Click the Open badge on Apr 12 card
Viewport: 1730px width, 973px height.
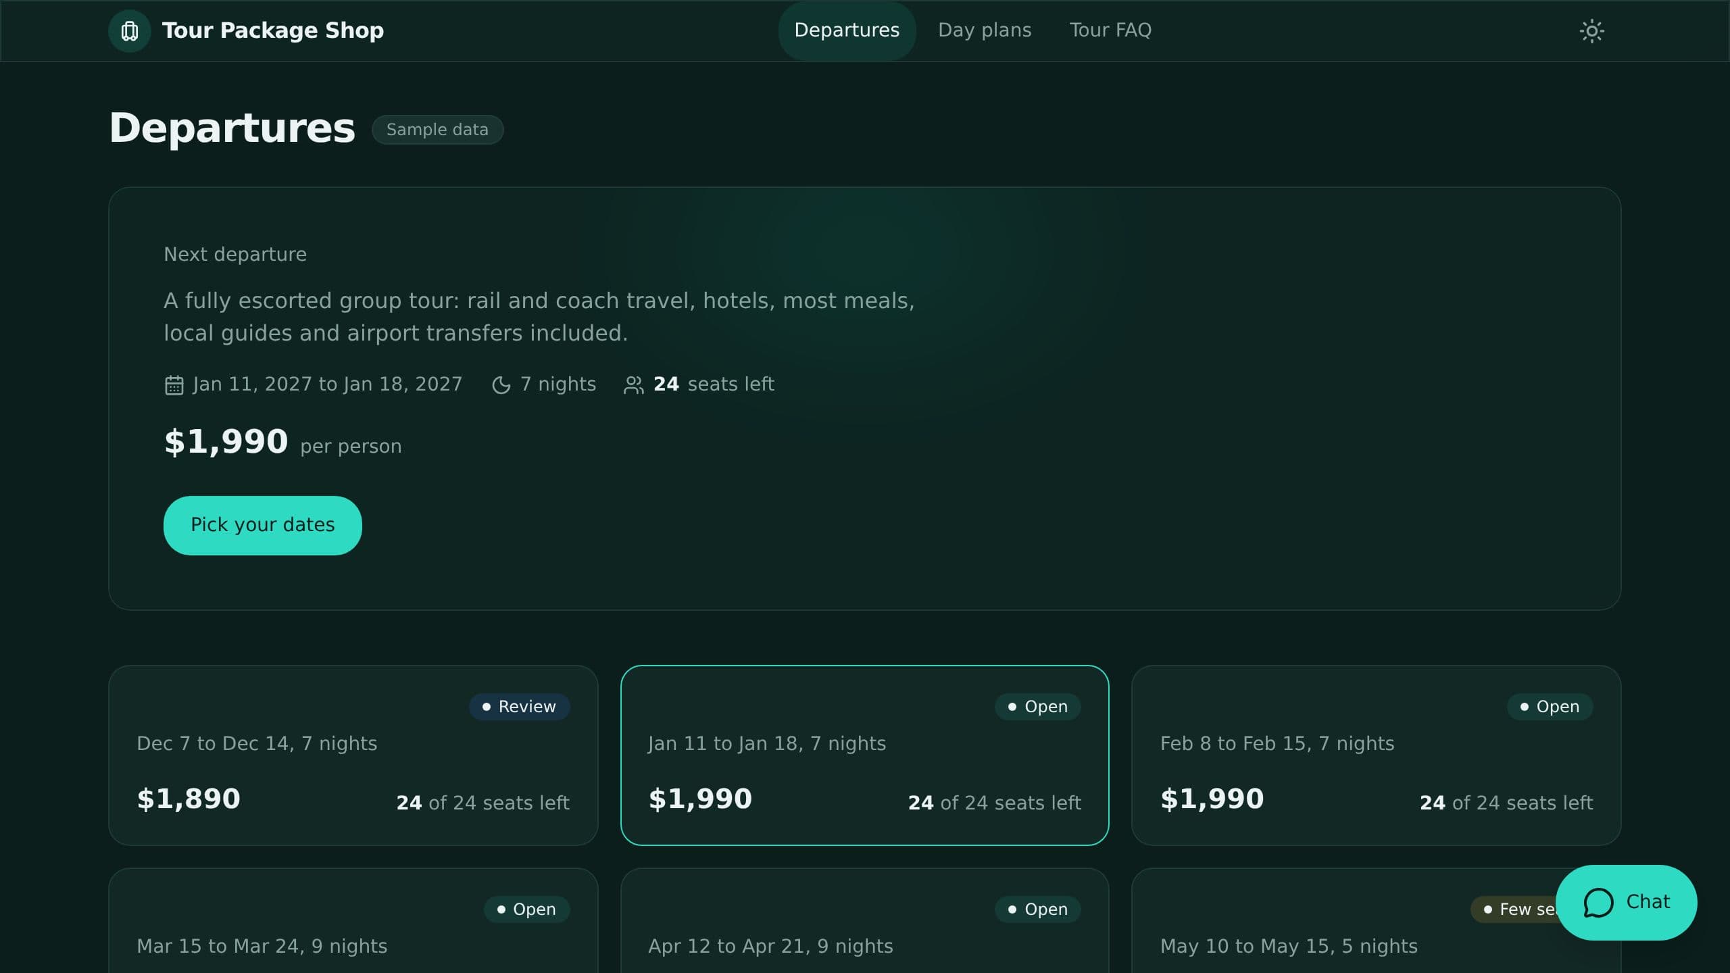1037,909
